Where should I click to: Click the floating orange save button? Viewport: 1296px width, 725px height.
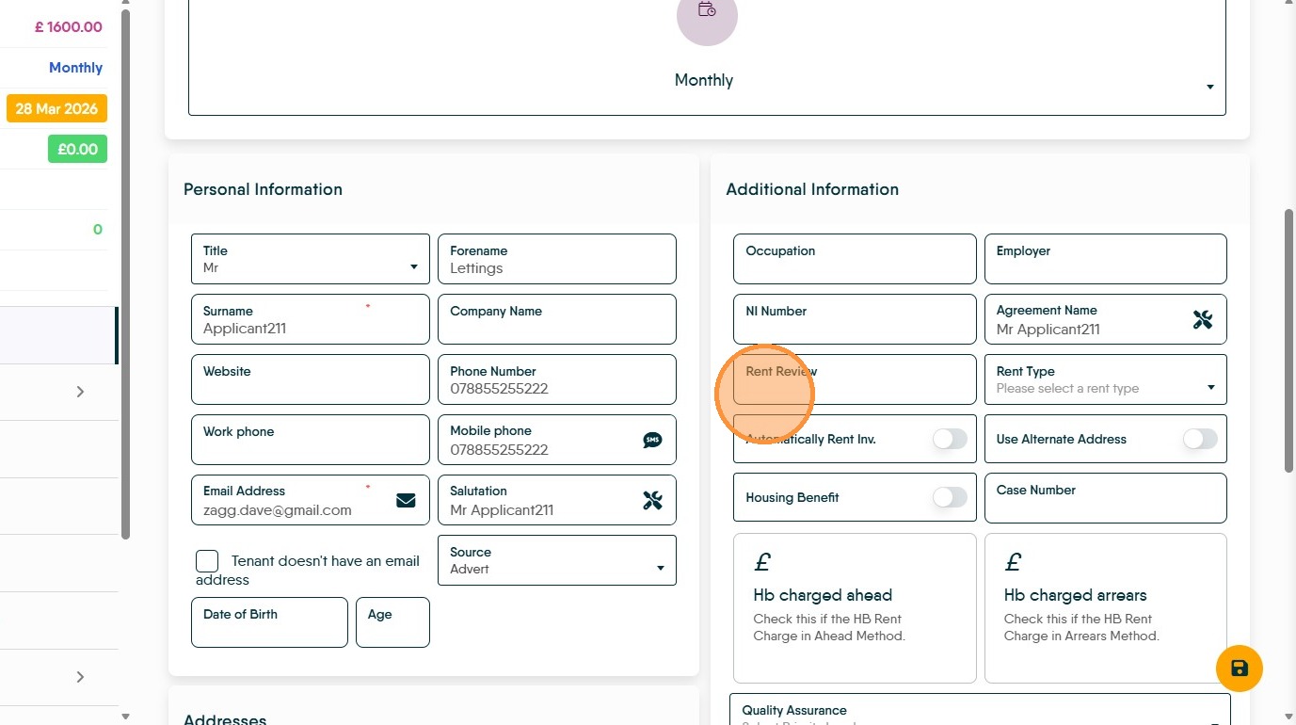[x=1239, y=669]
